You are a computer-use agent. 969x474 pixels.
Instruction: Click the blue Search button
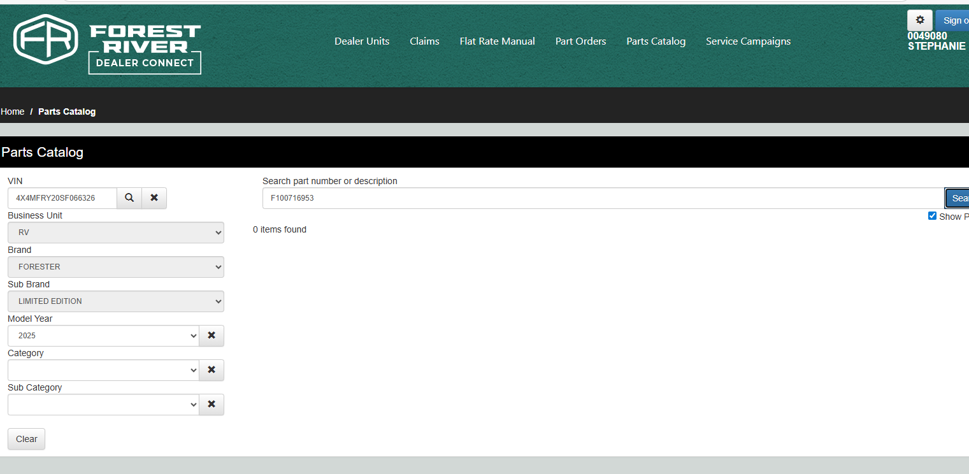[957, 198]
